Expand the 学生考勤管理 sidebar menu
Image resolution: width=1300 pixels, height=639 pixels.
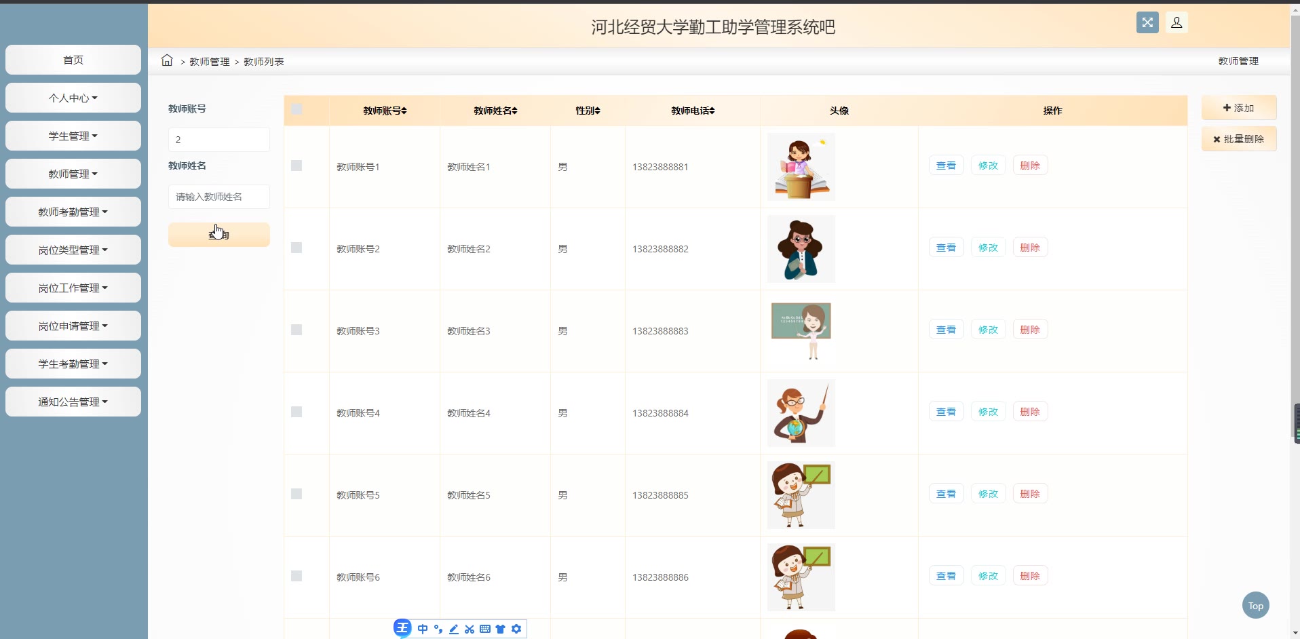tap(73, 364)
